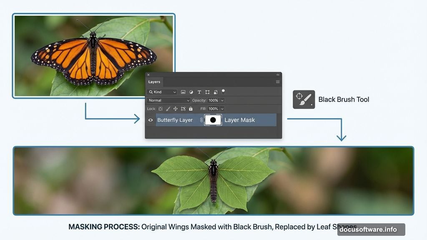The width and height of the screenshot is (427, 240).
Task: Open the Layers panel menu
Action: (277, 82)
